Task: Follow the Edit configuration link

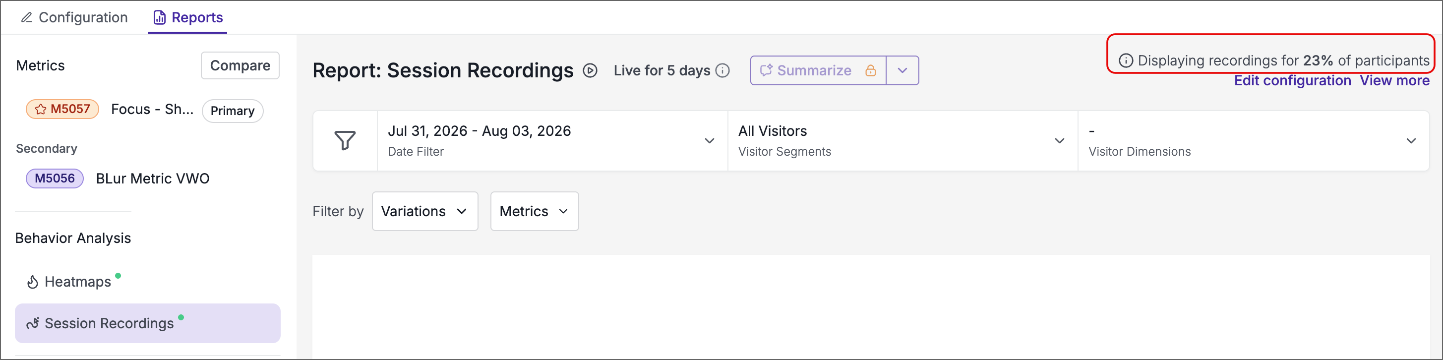Action: coord(1292,81)
